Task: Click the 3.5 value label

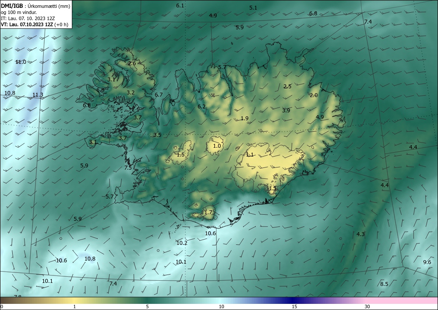Action: (x=157, y=135)
